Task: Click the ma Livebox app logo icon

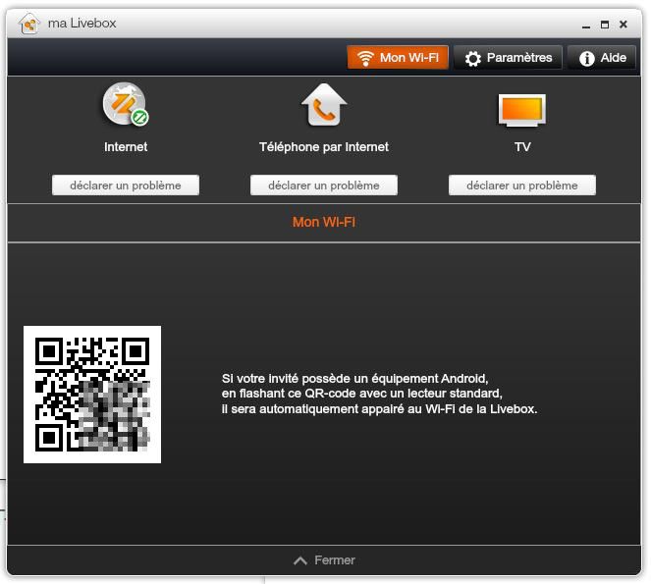Action: coord(29,24)
